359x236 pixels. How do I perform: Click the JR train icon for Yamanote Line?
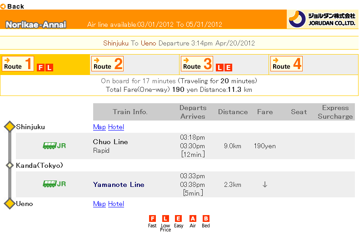point(54,184)
